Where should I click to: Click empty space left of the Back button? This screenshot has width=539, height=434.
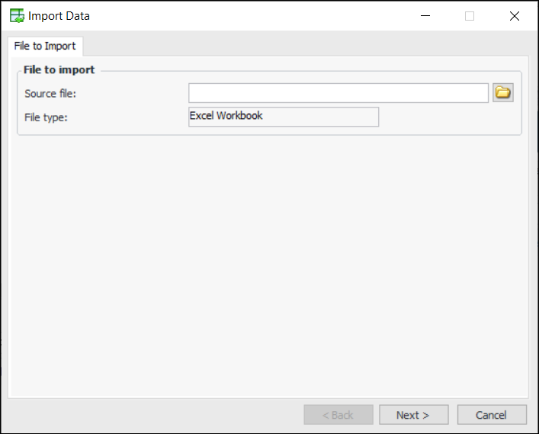(152, 415)
